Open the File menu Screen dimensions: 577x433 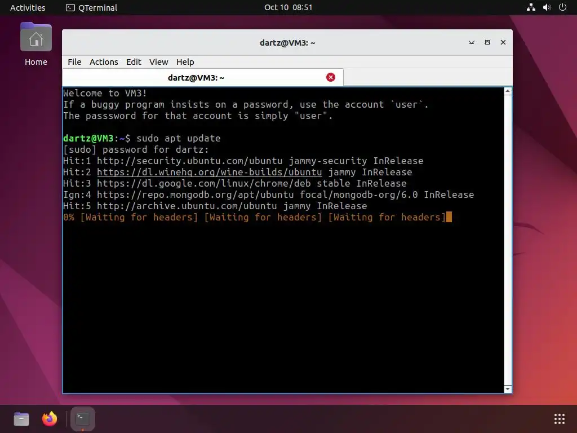pyautogui.click(x=74, y=62)
